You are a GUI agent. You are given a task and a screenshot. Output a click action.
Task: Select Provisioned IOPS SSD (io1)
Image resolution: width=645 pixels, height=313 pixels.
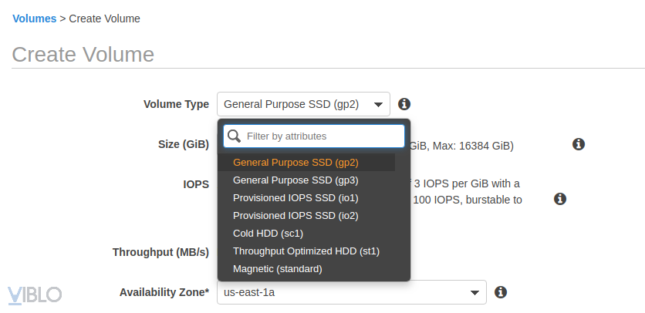point(295,198)
